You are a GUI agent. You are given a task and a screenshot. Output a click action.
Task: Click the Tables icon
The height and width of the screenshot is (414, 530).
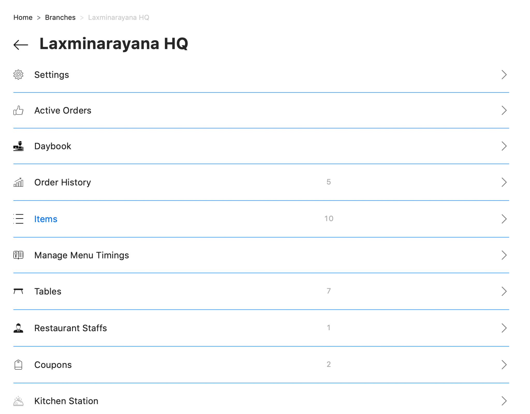[18, 291]
